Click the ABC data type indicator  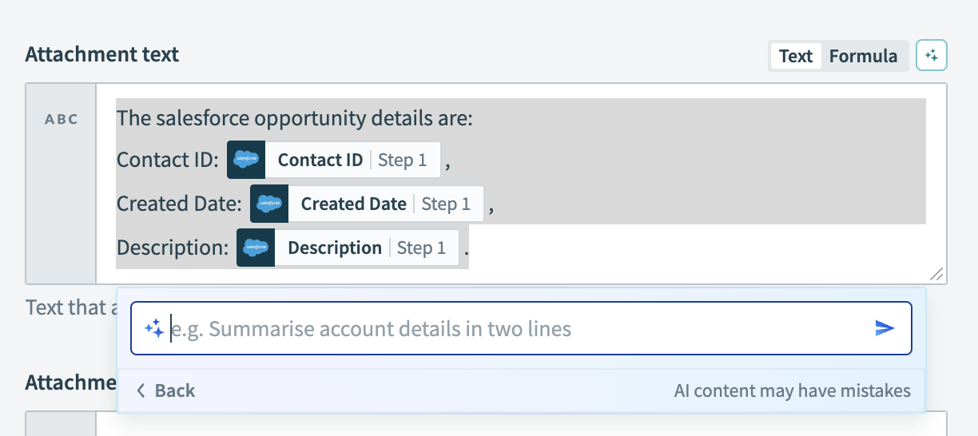pyautogui.click(x=62, y=120)
